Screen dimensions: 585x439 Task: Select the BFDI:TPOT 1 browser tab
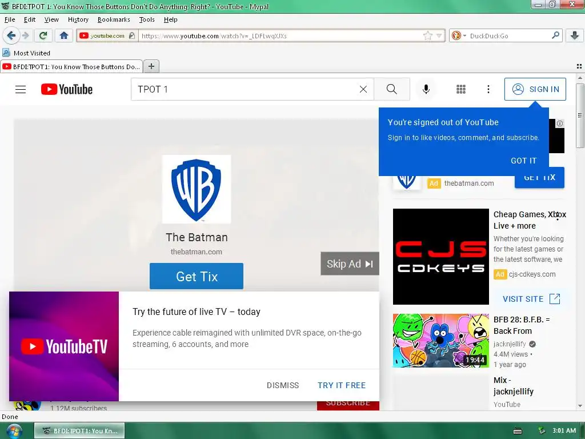coord(71,66)
